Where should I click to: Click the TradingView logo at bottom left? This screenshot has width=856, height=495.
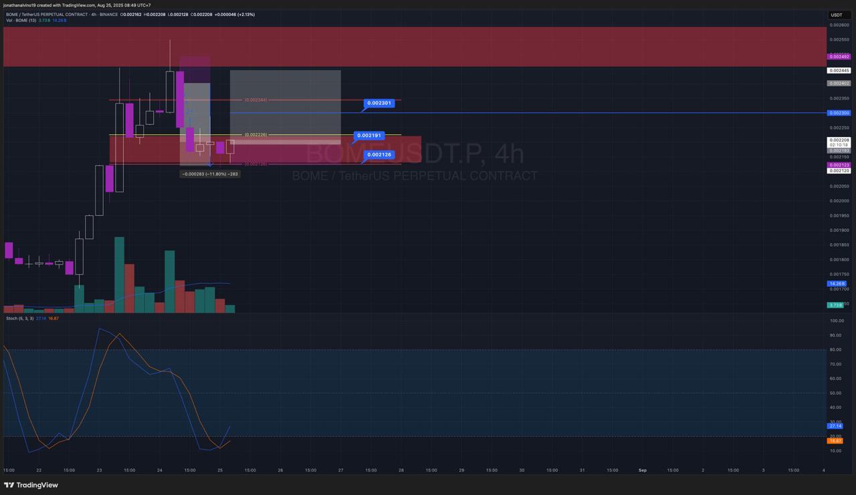[x=31, y=485]
